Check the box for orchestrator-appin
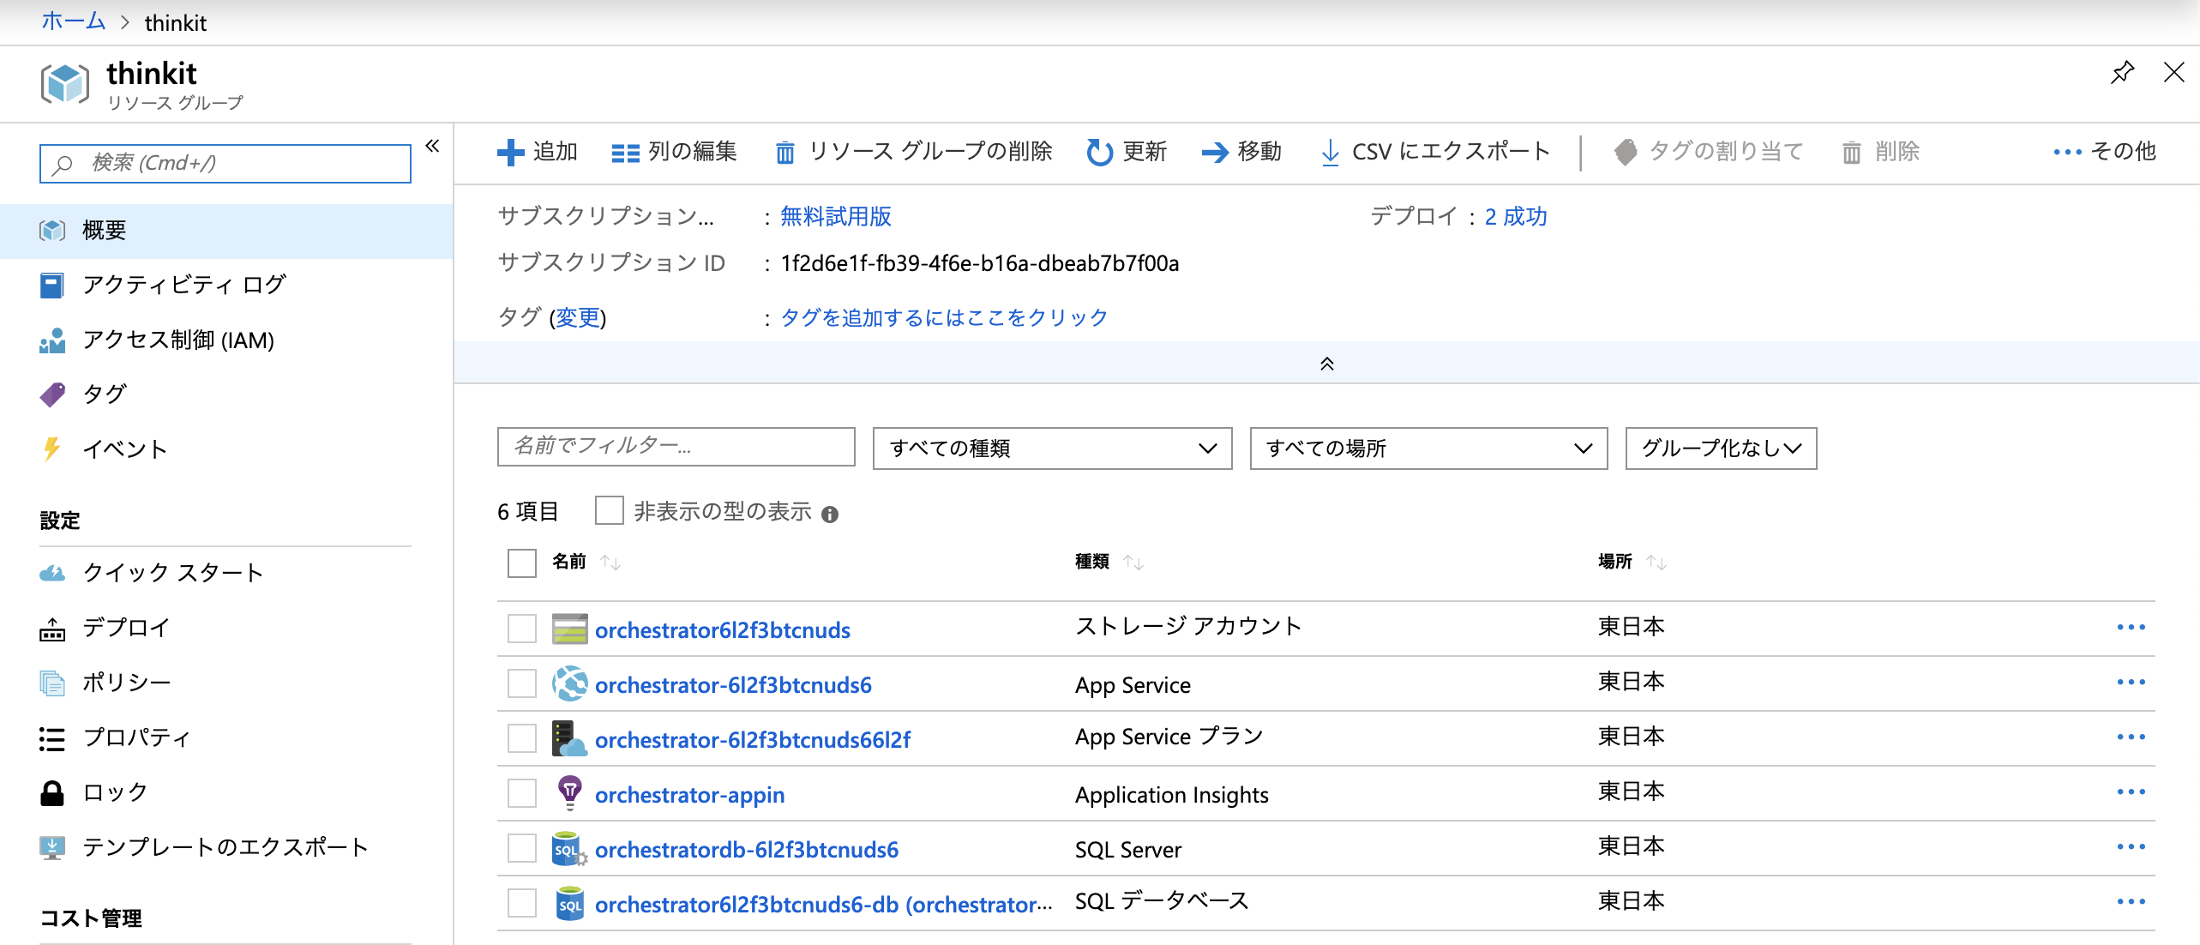The height and width of the screenshot is (945, 2200). coord(521,793)
